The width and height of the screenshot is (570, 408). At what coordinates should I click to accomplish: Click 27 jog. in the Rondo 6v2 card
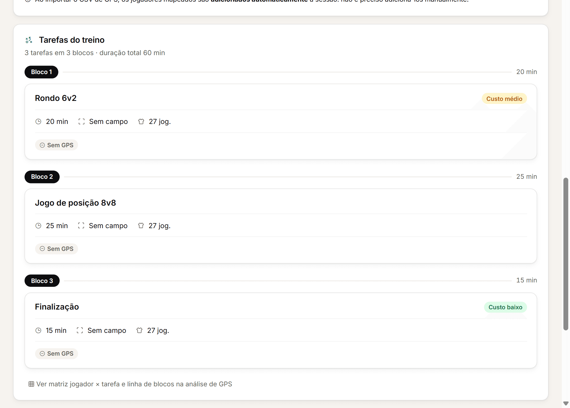160,121
